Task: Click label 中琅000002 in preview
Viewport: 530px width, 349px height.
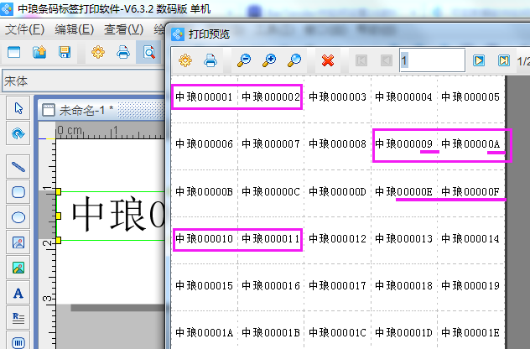Action: click(271, 97)
